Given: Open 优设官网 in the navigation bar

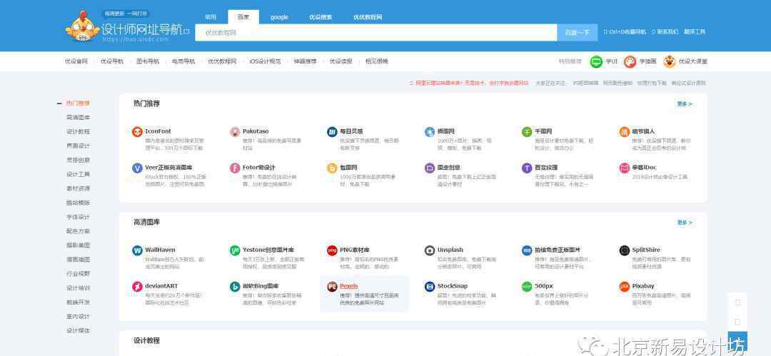Looking at the screenshot, I should [76, 61].
